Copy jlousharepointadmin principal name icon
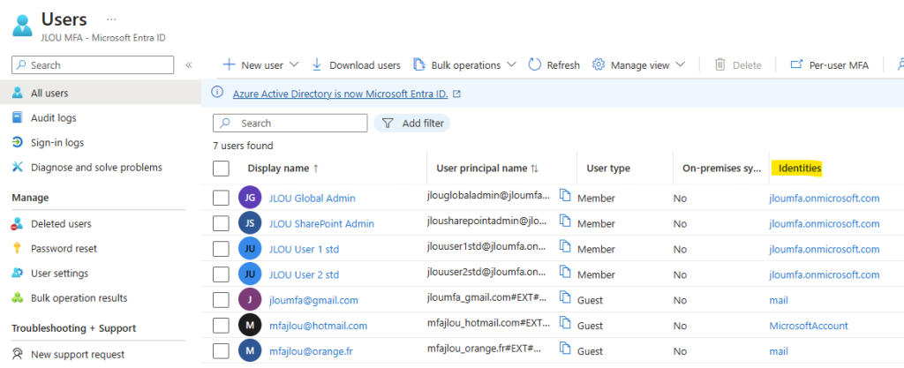This screenshot has width=904, height=368. tap(566, 221)
